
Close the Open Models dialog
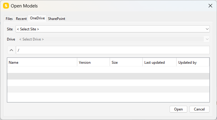tap(210, 6)
